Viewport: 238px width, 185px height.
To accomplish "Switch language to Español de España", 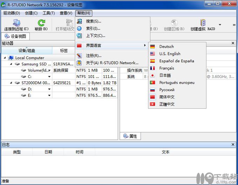I will coord(177,61).
